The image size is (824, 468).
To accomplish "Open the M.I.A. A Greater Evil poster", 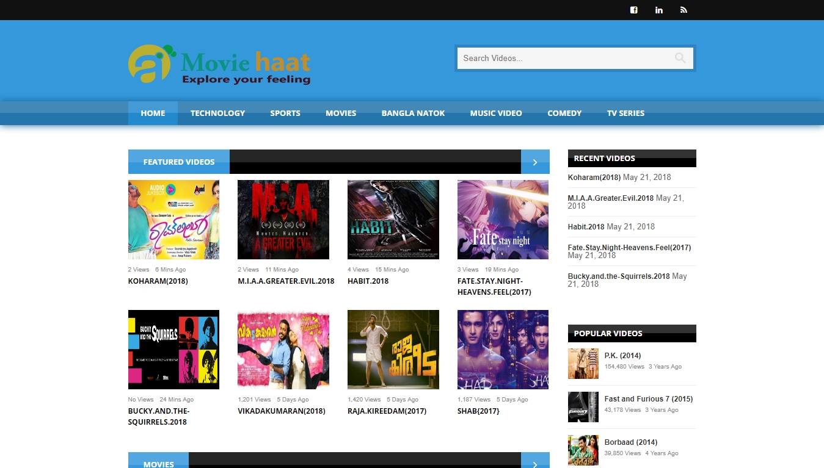I will 283,220.
